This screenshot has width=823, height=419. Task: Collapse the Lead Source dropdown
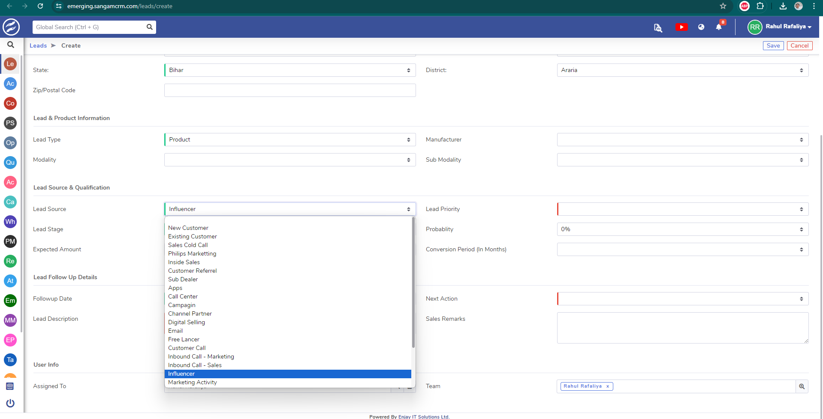[290, 209]
